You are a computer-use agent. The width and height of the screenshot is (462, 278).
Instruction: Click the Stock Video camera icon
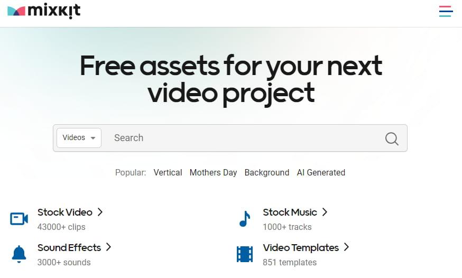coord(19,219)
